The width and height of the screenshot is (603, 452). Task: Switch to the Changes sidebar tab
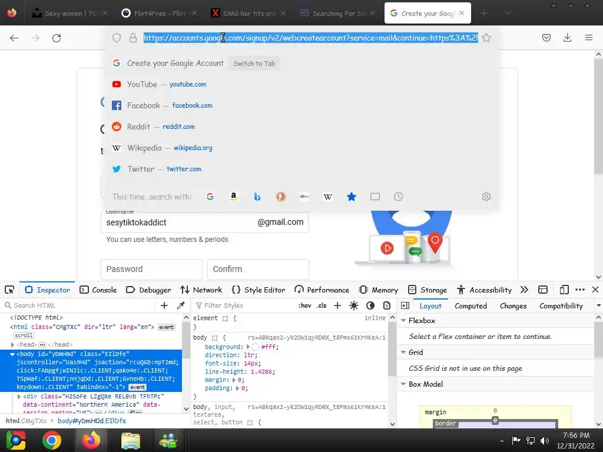pos(513,306)
